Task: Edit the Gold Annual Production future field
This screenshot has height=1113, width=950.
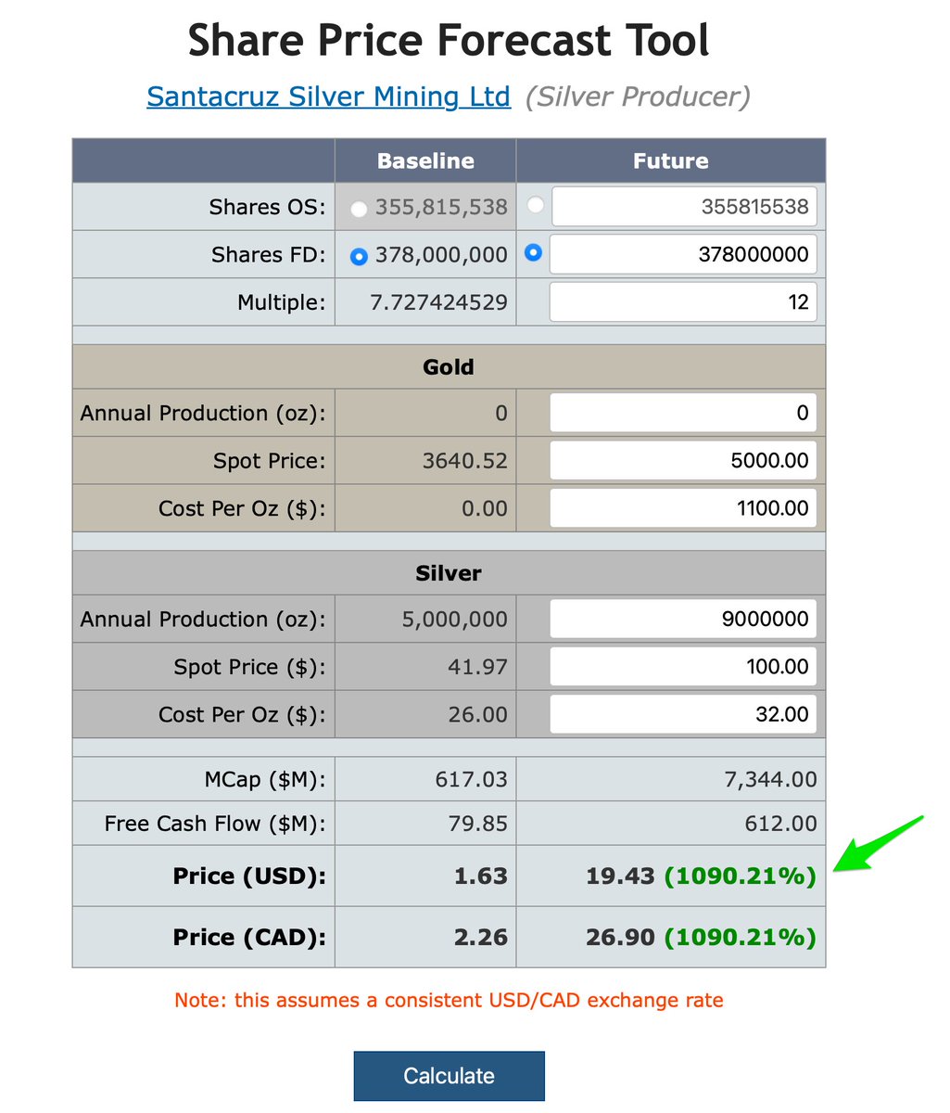Action: (684, 413)
